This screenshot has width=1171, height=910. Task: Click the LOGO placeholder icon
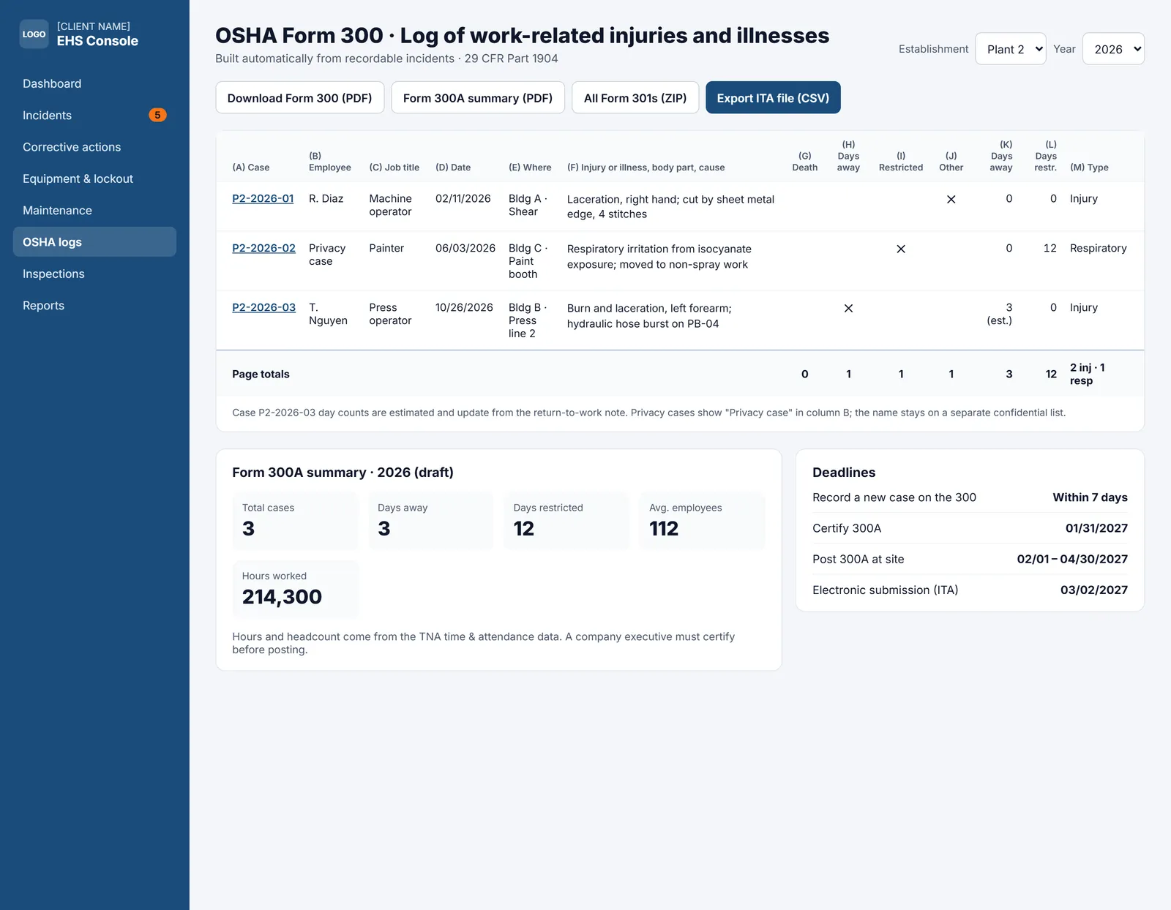[34, 34]
